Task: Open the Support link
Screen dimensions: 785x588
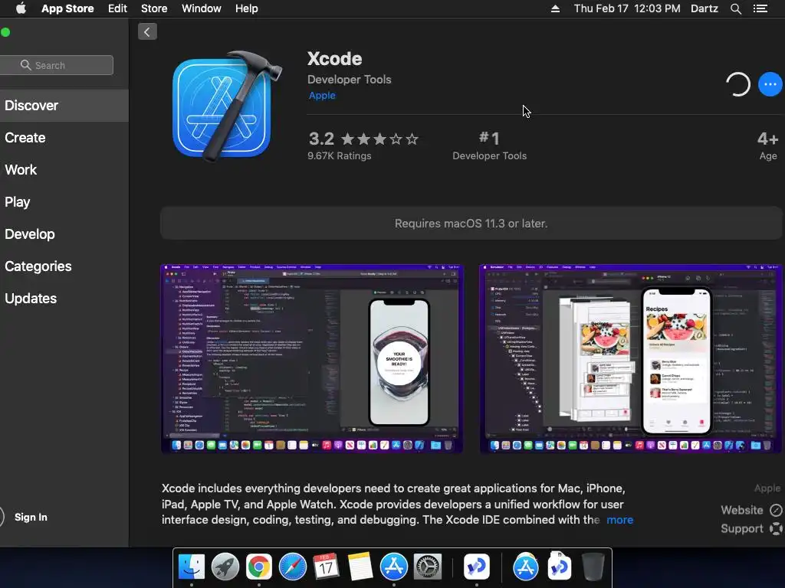Action: [x=742, y=528]
